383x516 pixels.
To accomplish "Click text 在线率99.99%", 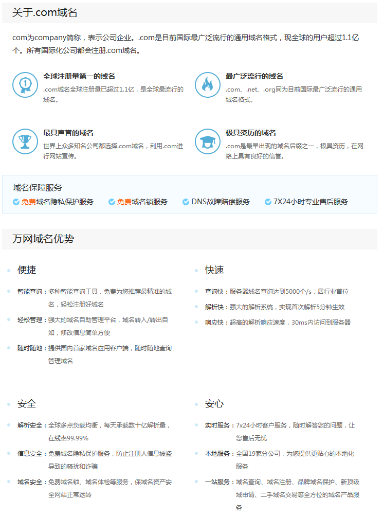I will tap(68, 438).
